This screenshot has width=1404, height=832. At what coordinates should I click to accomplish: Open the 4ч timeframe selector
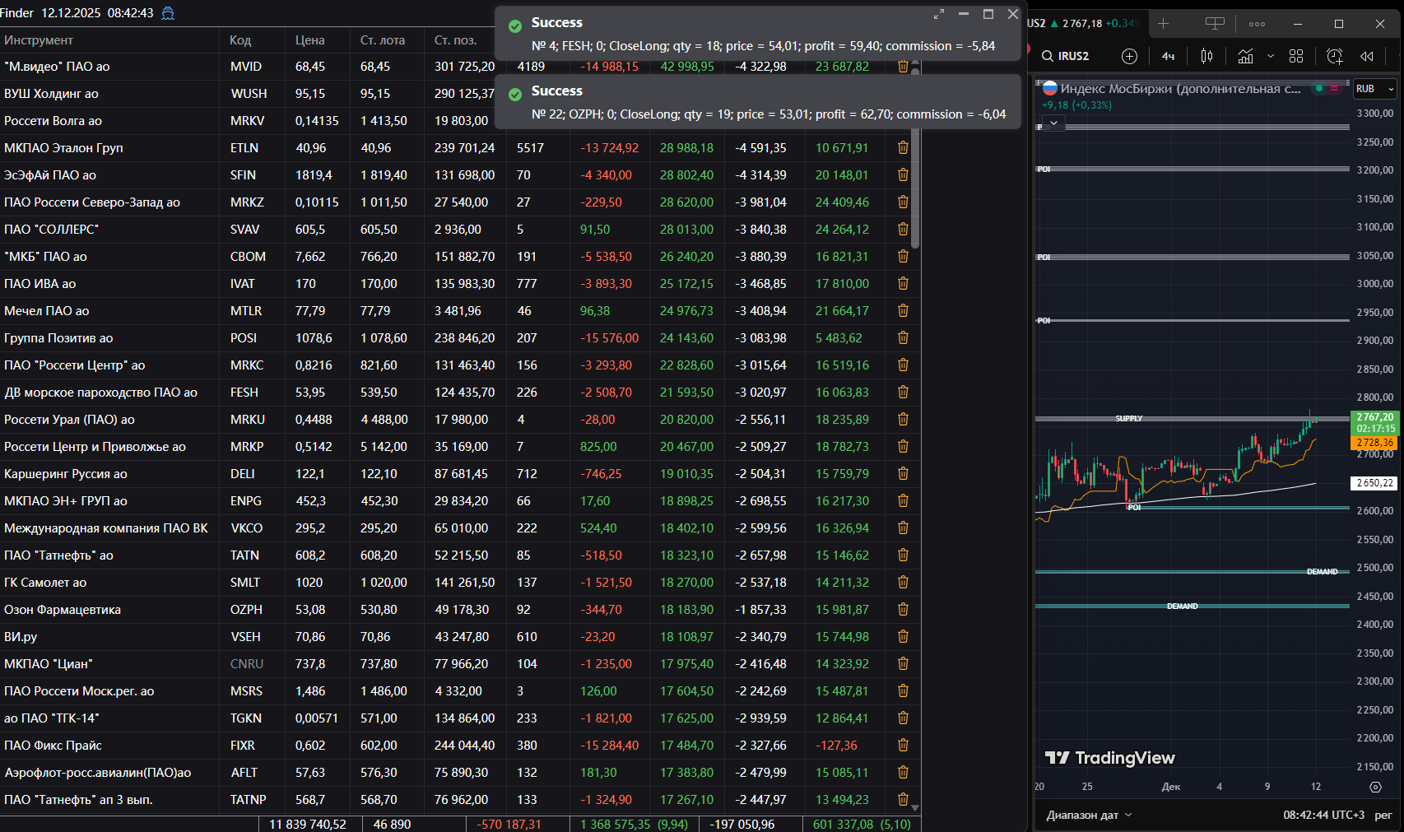[1168, 56]
